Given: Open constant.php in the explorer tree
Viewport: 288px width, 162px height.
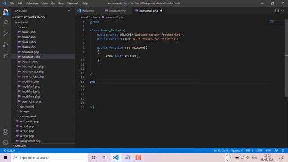Looking at the screenshot, I should pos(30,52).
